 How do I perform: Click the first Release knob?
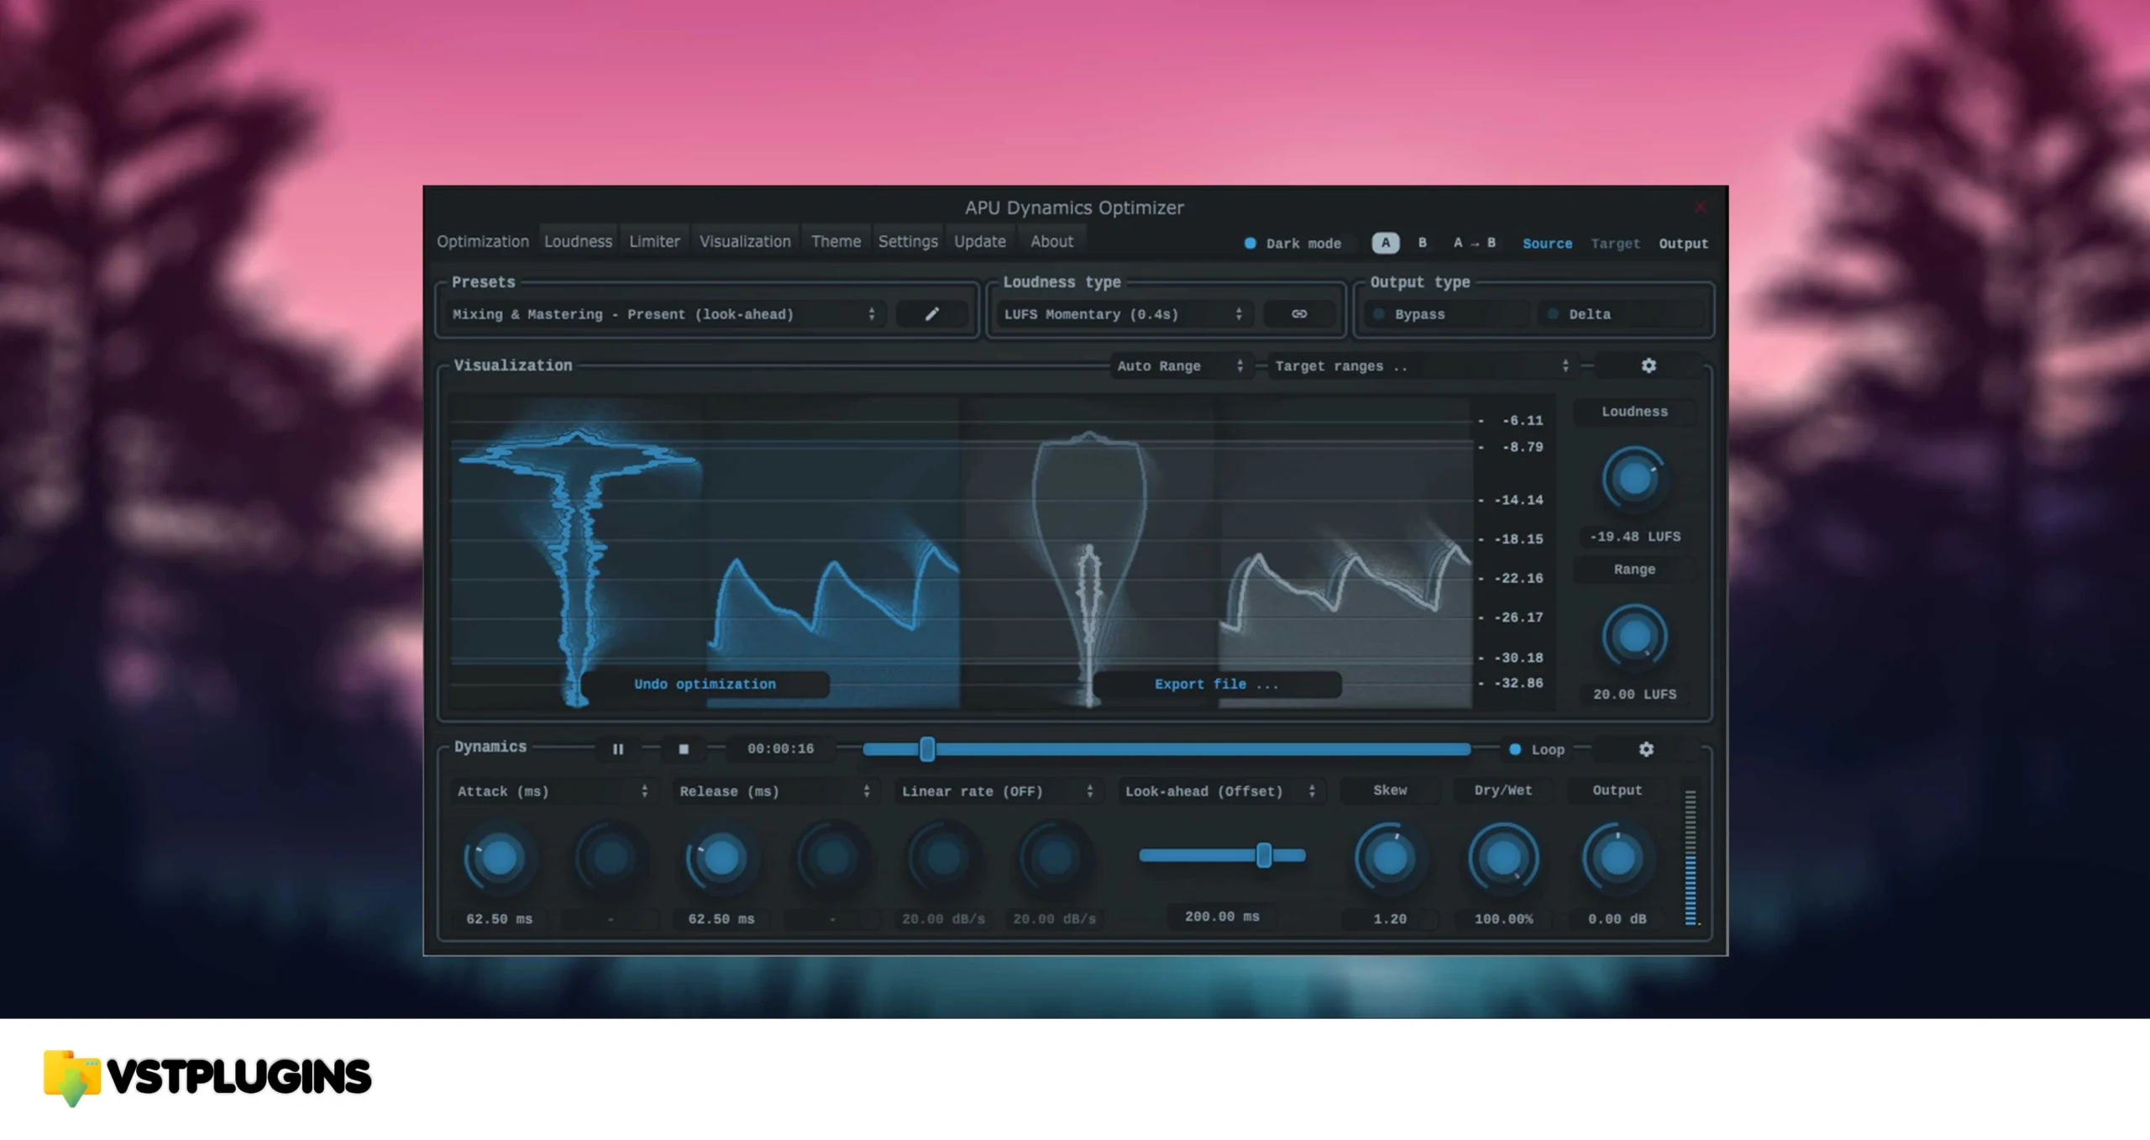click(721, 859)
